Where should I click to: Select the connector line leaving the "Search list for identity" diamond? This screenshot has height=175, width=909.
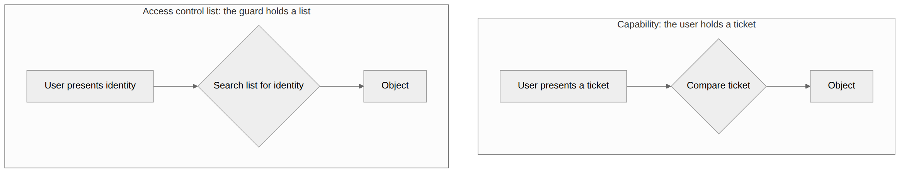pyautogui.click(x=339, y=86)
